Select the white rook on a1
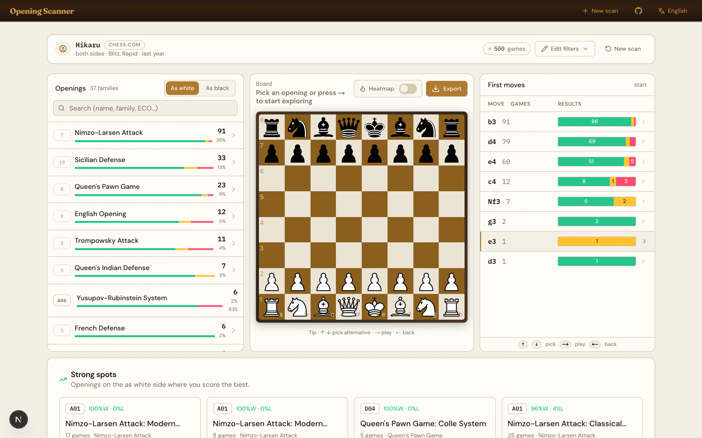The image size is (702, 438). pos(272,307)
